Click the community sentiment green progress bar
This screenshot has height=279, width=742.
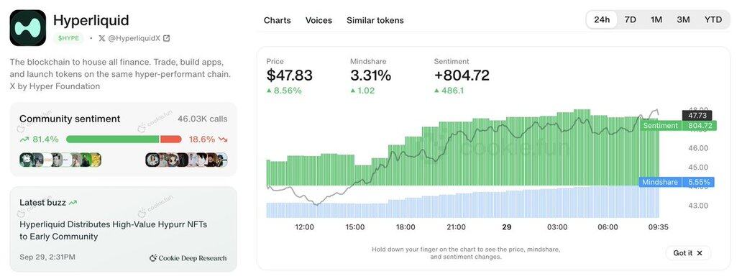click(x=113, y=139)
